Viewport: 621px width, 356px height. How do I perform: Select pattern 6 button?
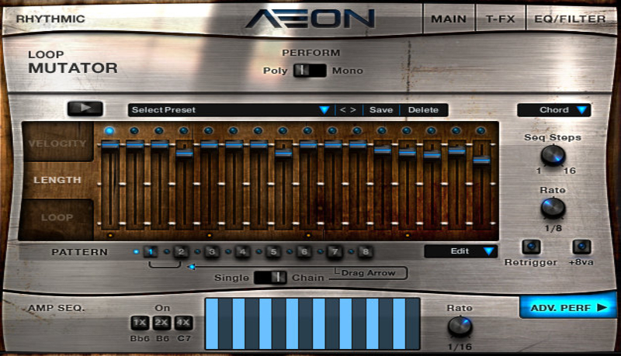click(304, 251)
